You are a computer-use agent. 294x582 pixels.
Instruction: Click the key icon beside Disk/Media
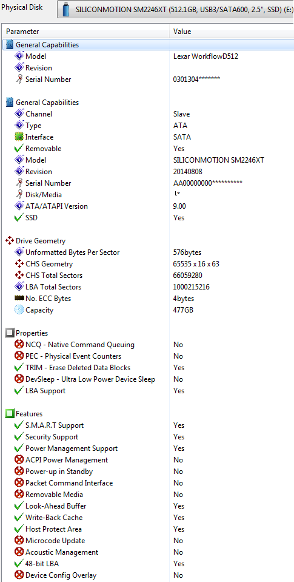click(x=19, y=194)
